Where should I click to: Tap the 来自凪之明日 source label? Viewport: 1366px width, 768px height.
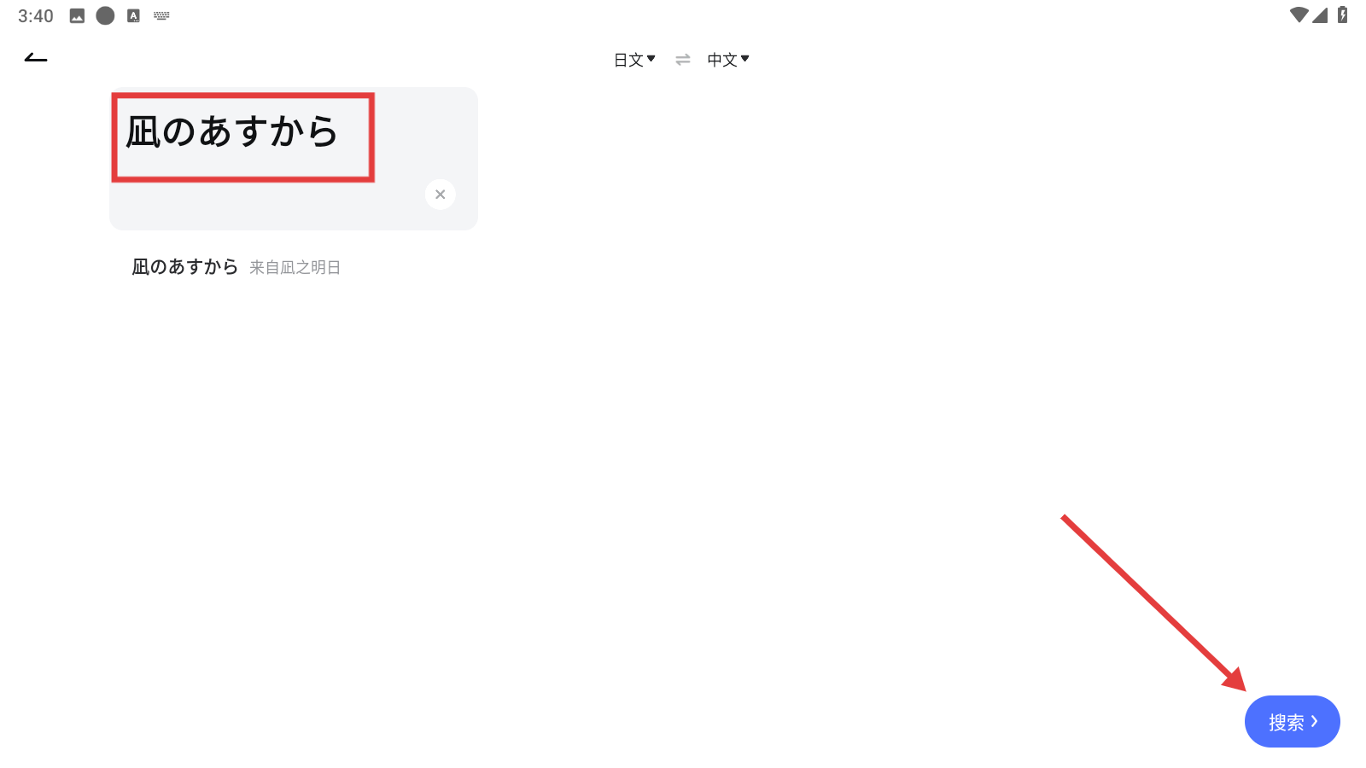click(295, 268)
